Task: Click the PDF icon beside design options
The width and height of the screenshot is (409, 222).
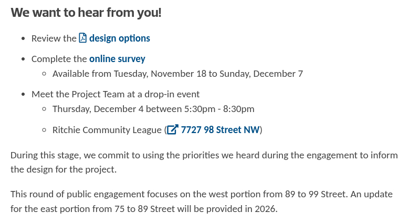Action: pos(83,38)
